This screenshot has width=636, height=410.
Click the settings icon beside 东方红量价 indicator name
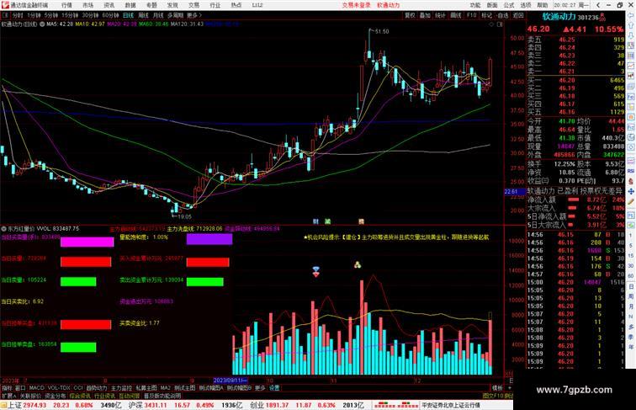click(4, 229)
